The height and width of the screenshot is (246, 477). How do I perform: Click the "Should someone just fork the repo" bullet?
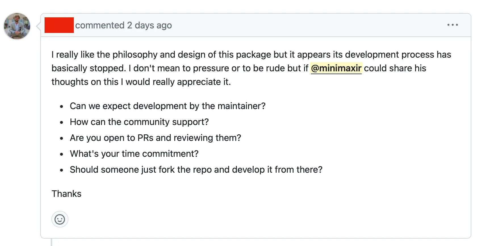point(196,170)
